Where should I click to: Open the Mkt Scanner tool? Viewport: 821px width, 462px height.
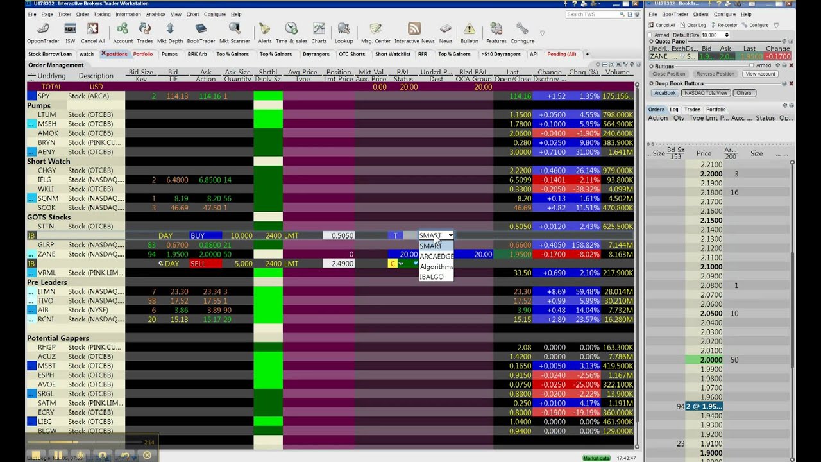[x=235, y=33]
